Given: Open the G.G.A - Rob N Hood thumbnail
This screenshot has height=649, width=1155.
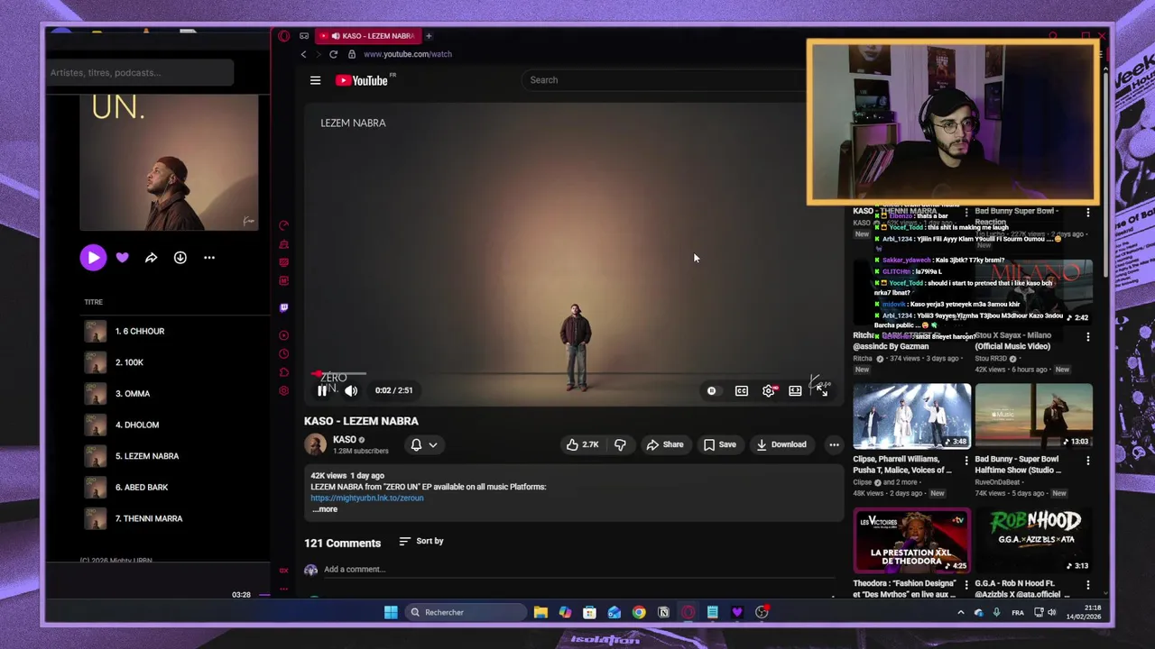Looking at the screenshot, I should pyautogui.click(x=1033, y=540).
